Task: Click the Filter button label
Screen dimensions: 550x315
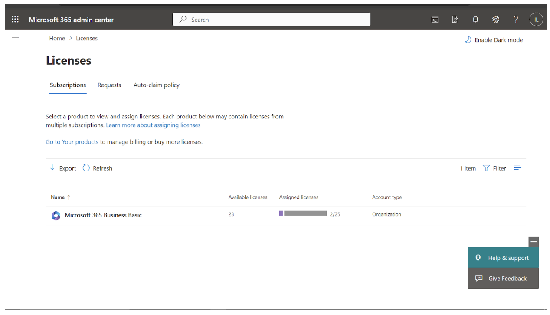Action: click(x=500, y=168)
